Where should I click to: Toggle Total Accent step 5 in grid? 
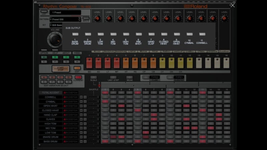coord(138,93)
